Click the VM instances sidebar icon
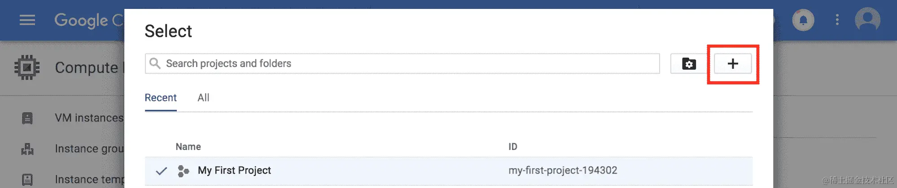This screenshot has width=897, height=188. click(27, 118)
